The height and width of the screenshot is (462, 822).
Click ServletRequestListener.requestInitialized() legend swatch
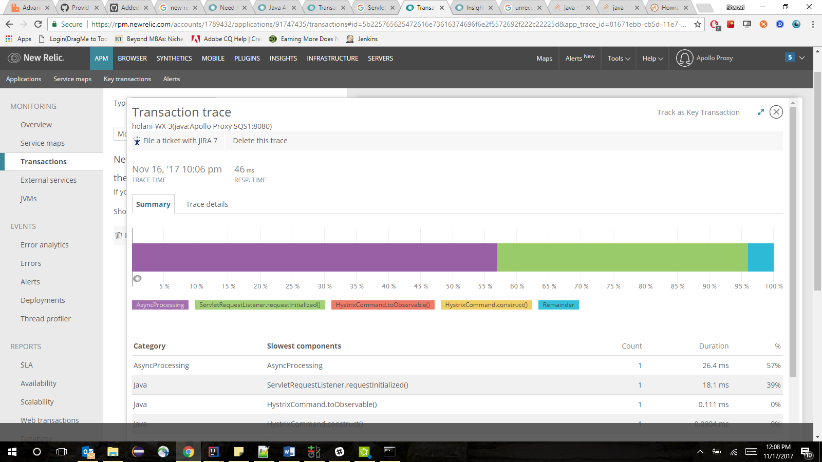(x=259, y=305)
